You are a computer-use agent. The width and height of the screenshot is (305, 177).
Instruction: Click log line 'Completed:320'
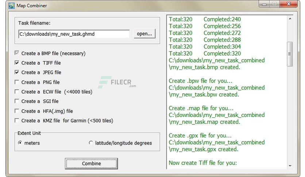222,53
